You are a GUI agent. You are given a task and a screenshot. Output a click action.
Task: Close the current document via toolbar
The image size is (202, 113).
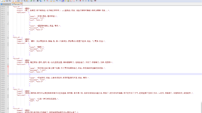click(13, 1)
